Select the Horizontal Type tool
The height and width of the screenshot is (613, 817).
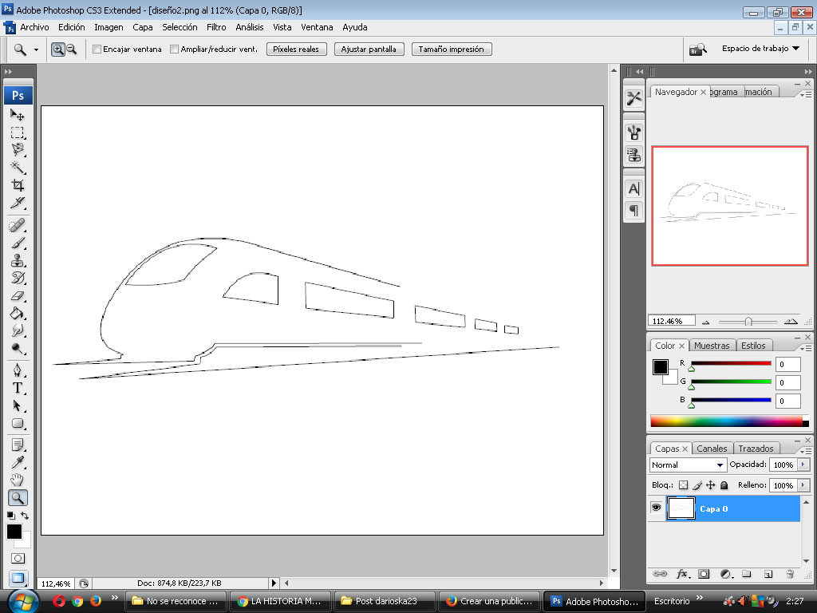(x=18, y=389)
